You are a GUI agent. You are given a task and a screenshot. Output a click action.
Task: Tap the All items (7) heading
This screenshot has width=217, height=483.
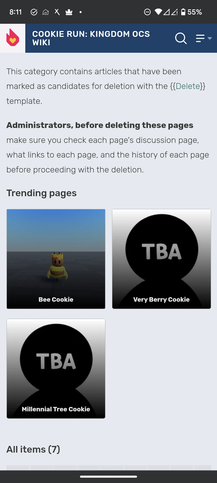point(33,449)
